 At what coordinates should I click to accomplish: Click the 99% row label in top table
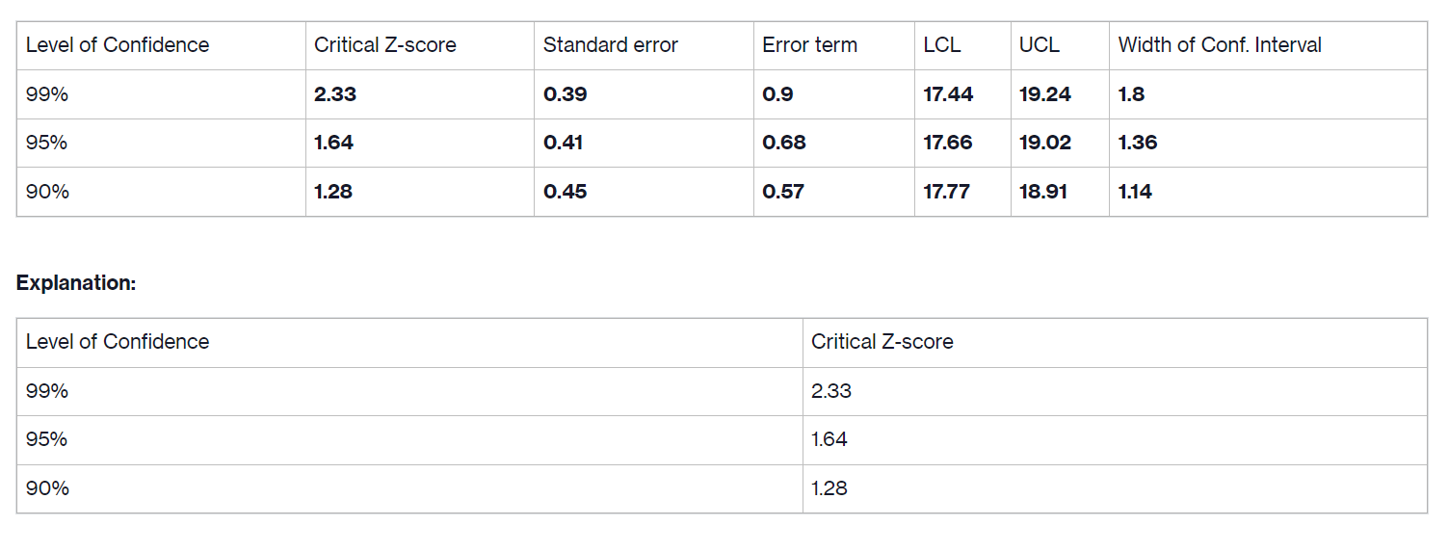[47, 94]
